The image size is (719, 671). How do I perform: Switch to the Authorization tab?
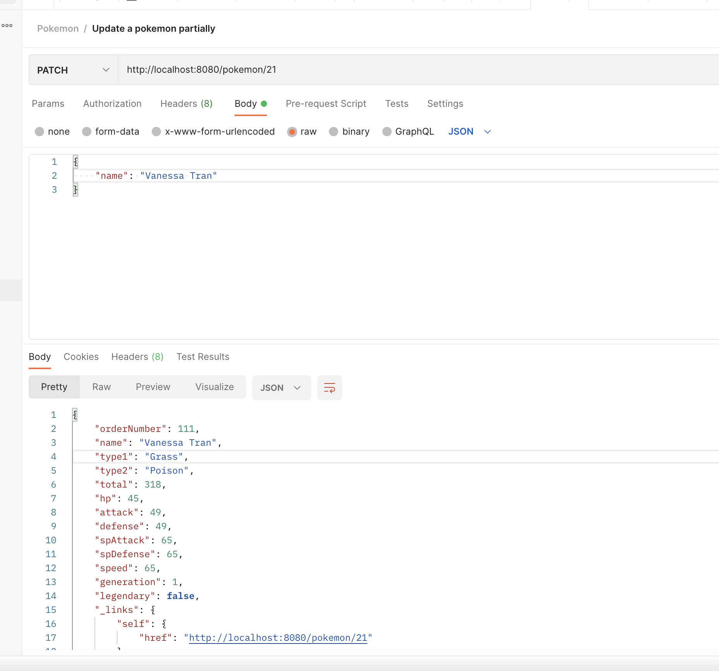(112, 104)
